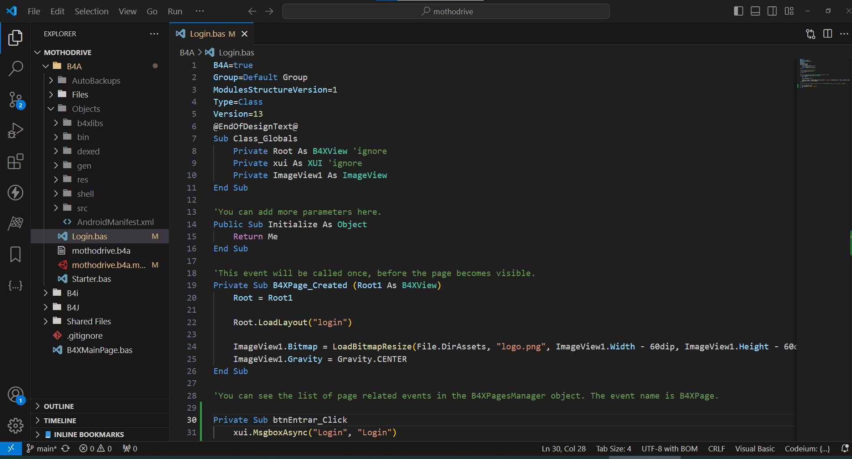Open the notifications bell
The width and height of the screenshot is (852, 459).
[844, 448]
